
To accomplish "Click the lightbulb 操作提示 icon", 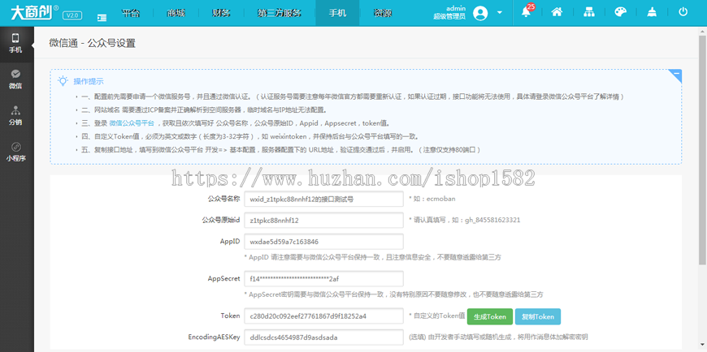I will tap(63, 81).
